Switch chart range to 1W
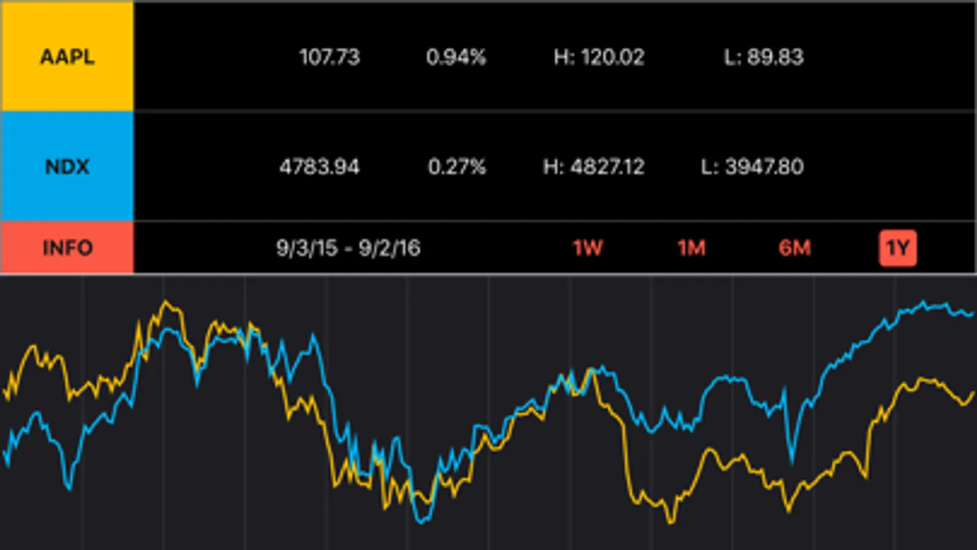This screenshot has height=550, width=977. coord(588,248)
